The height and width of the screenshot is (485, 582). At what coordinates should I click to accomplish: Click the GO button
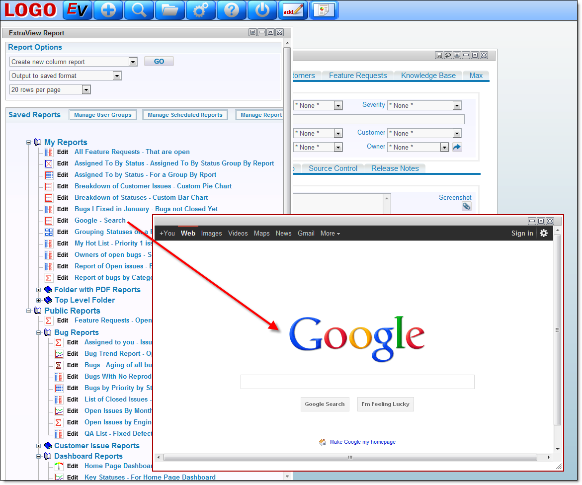click(x=159, y=61)
